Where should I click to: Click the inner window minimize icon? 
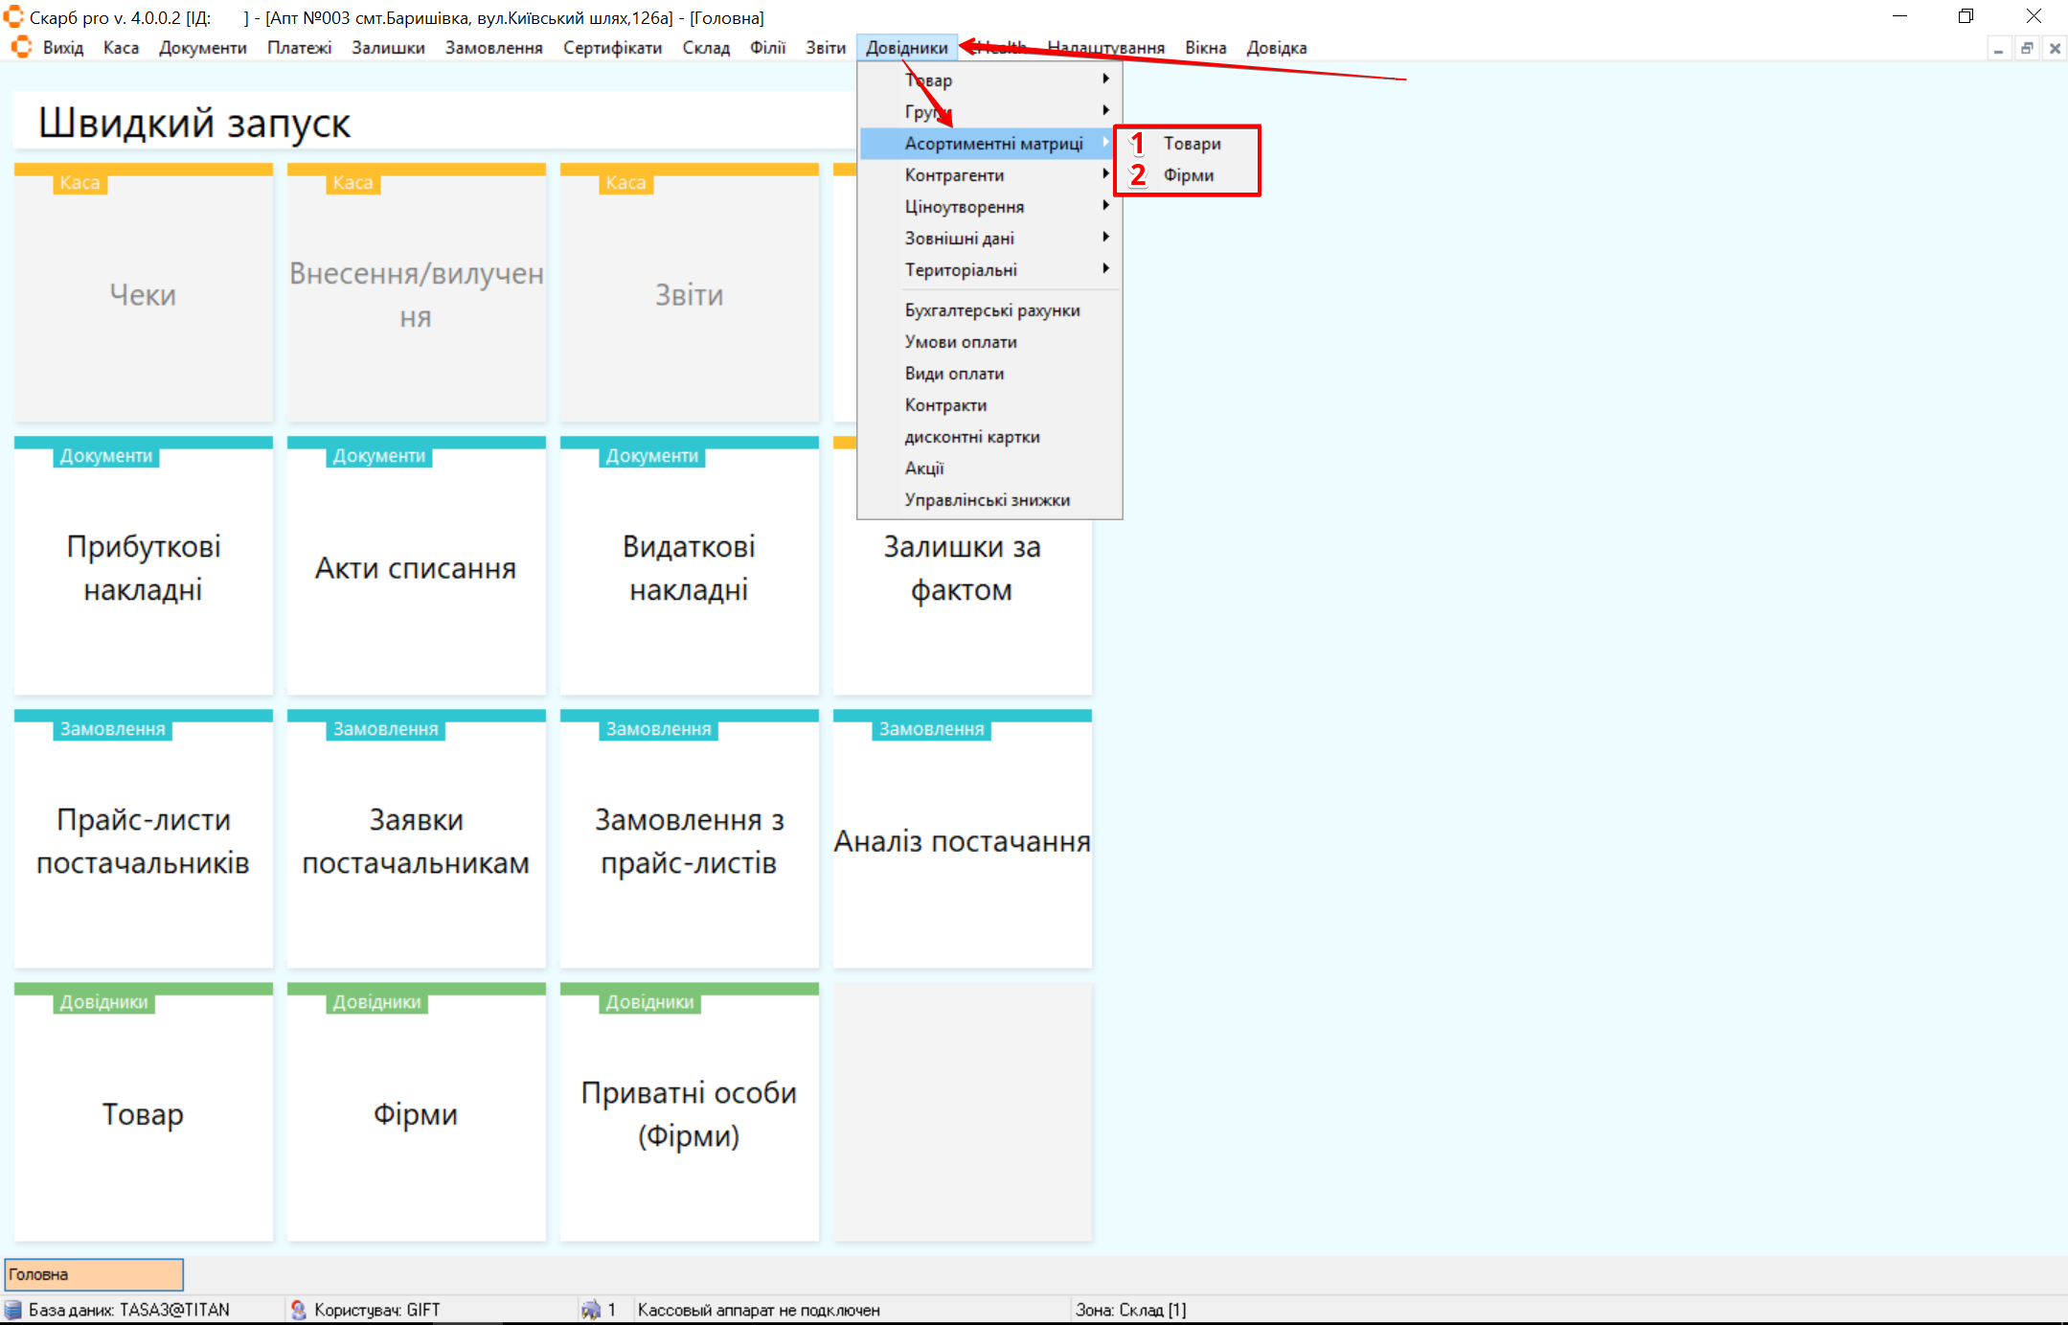[x=1999, y=48]
